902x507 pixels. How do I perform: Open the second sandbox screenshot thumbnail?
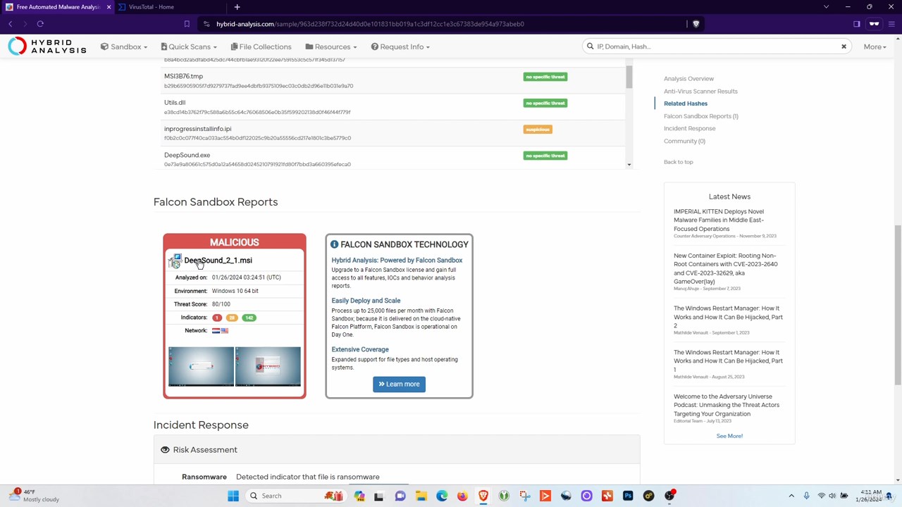click(268, 366)
